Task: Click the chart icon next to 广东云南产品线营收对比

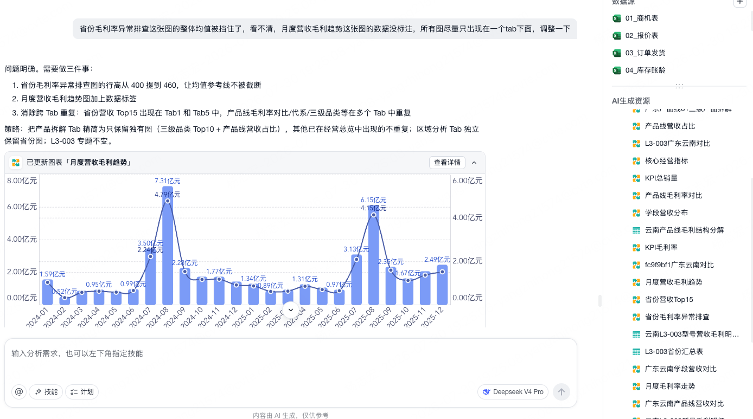Action: click(636, 404)
